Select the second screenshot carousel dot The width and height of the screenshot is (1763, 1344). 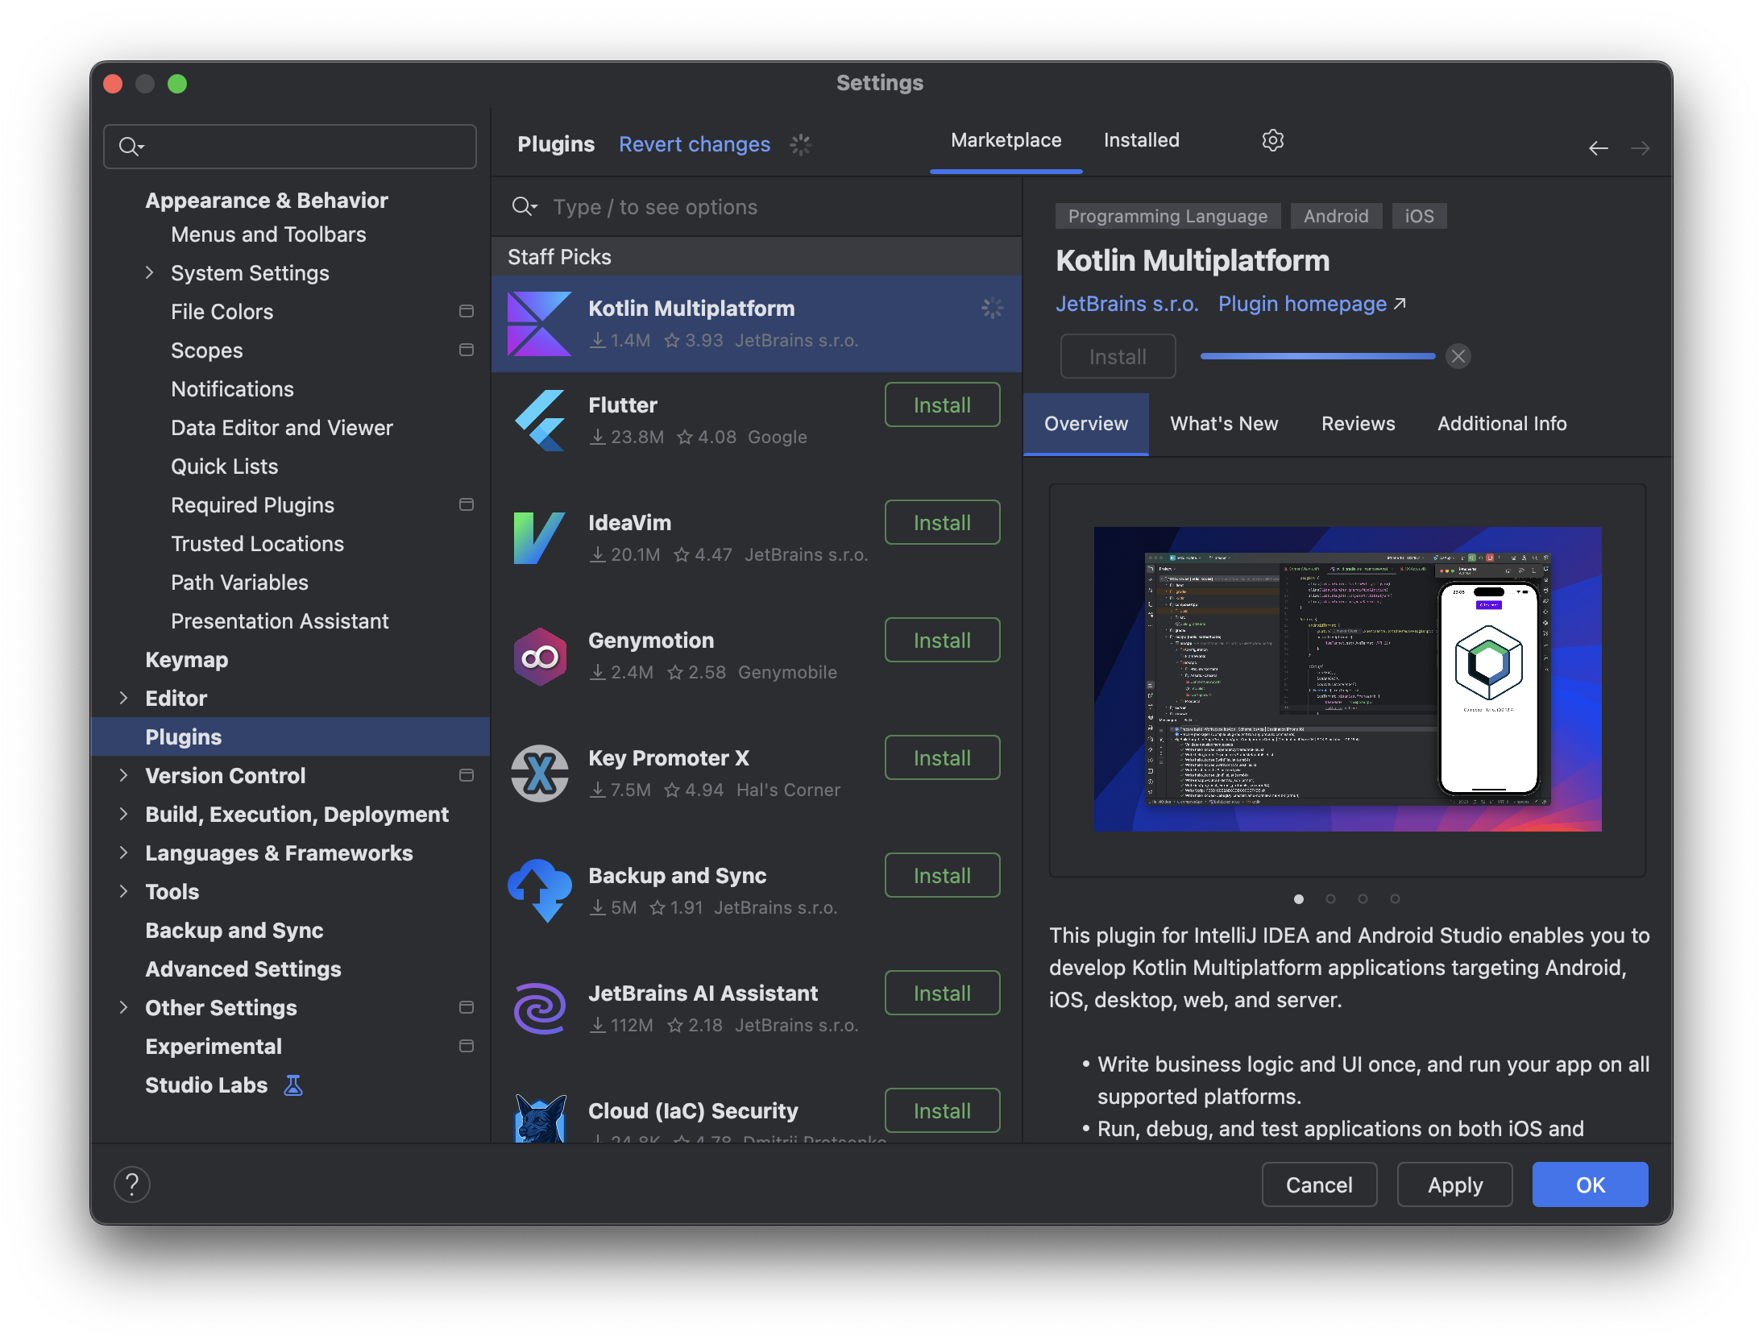(1330, 898)
